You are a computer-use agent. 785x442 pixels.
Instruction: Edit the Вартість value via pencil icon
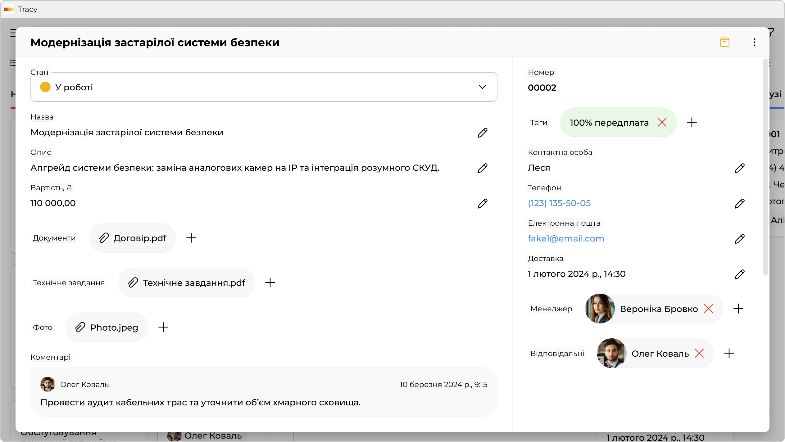pos(482,204)
